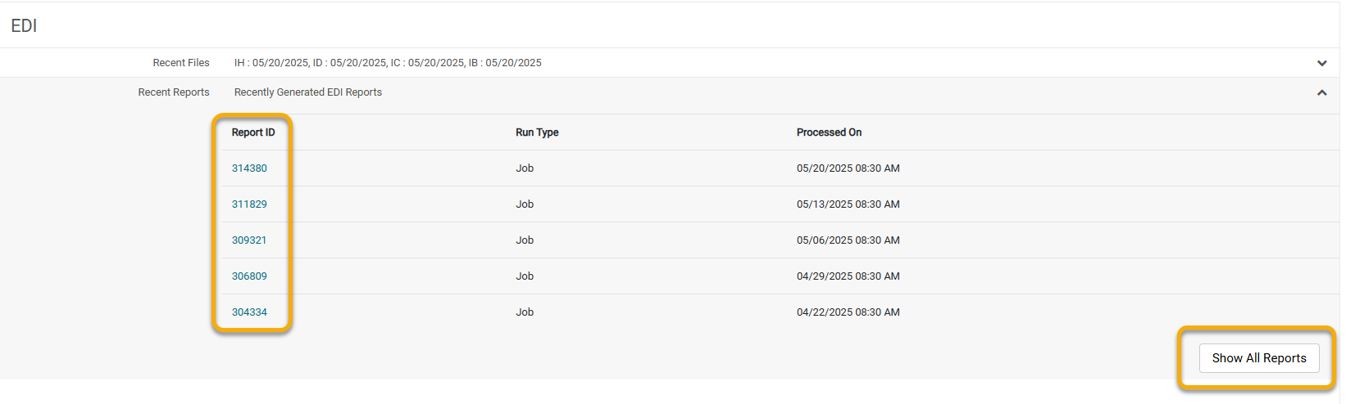Open report 314380
The image size is (1346, 404).
click(x=249, y=168)
